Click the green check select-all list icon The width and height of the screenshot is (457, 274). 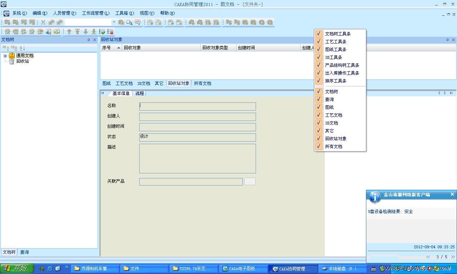(x=102, y=32)
